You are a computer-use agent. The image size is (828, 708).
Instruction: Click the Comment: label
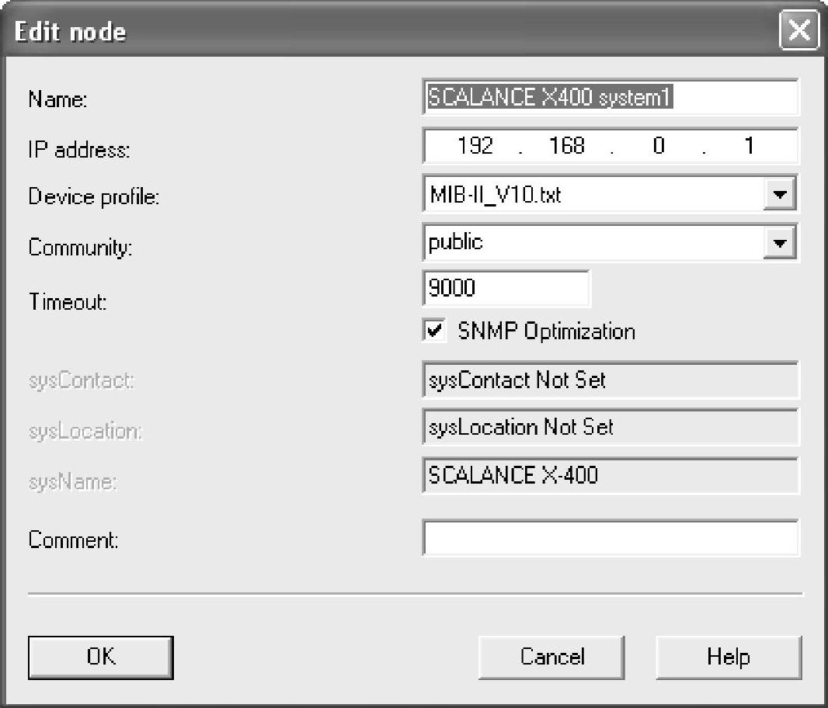click(x=73, y=540)
